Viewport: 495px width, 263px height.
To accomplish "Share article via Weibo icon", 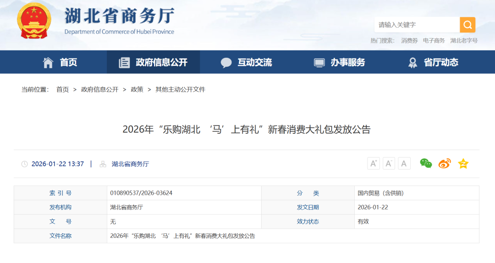I will [445, 164].
